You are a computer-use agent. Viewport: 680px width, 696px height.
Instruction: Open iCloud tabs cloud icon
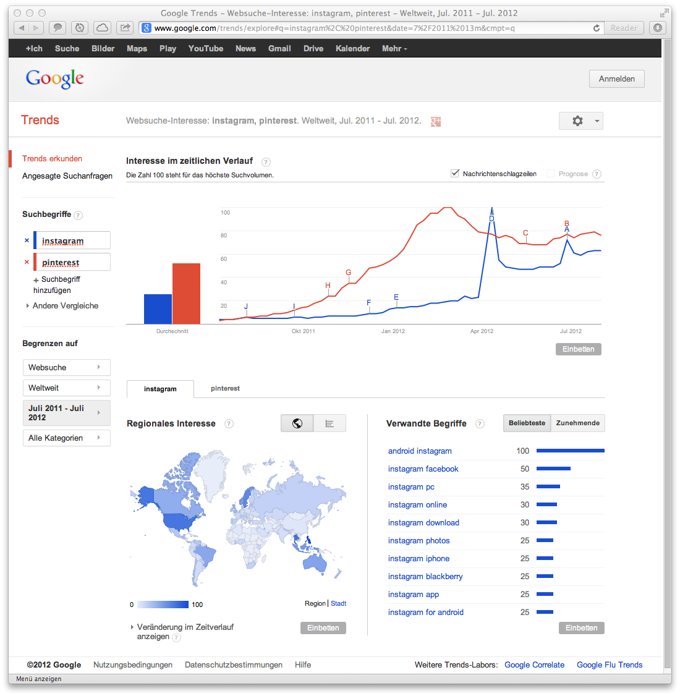[102, 28]
